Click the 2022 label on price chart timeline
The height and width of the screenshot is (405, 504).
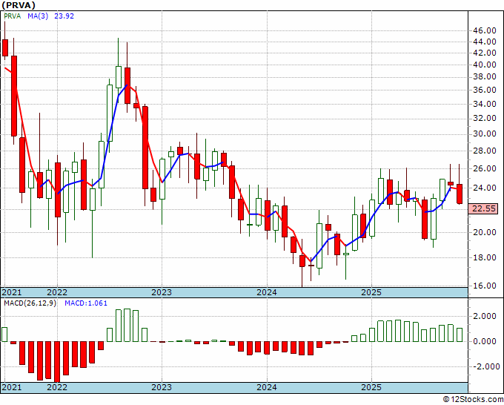pos(57,292)
